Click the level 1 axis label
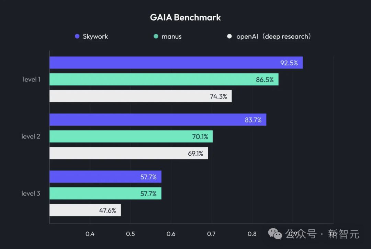The width and height of the screenshot is (371, 249). pos(32,80)
